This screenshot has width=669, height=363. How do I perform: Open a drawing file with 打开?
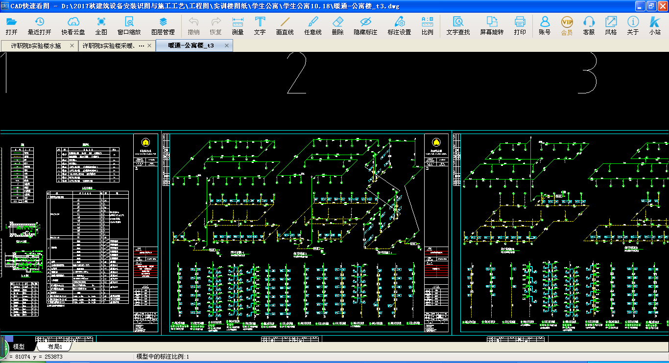[x=11, y=26]
